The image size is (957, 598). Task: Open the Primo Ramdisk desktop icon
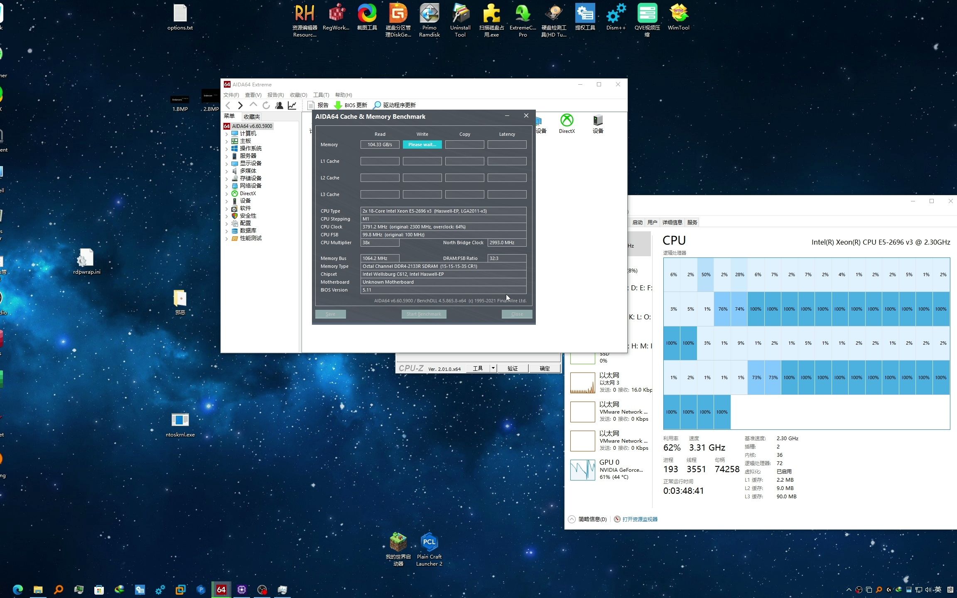pos(429,20)
